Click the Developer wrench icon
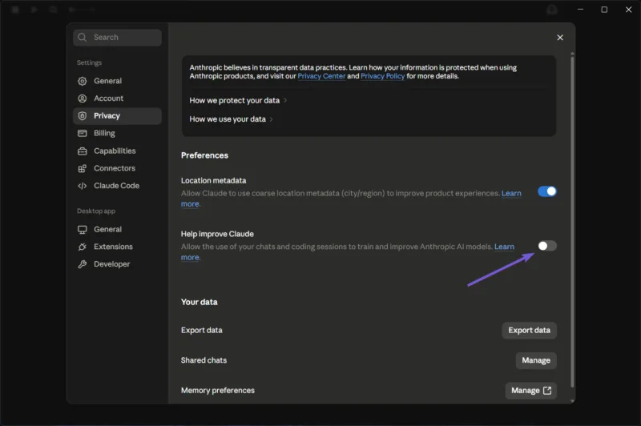641x426 pixels. 83,264
